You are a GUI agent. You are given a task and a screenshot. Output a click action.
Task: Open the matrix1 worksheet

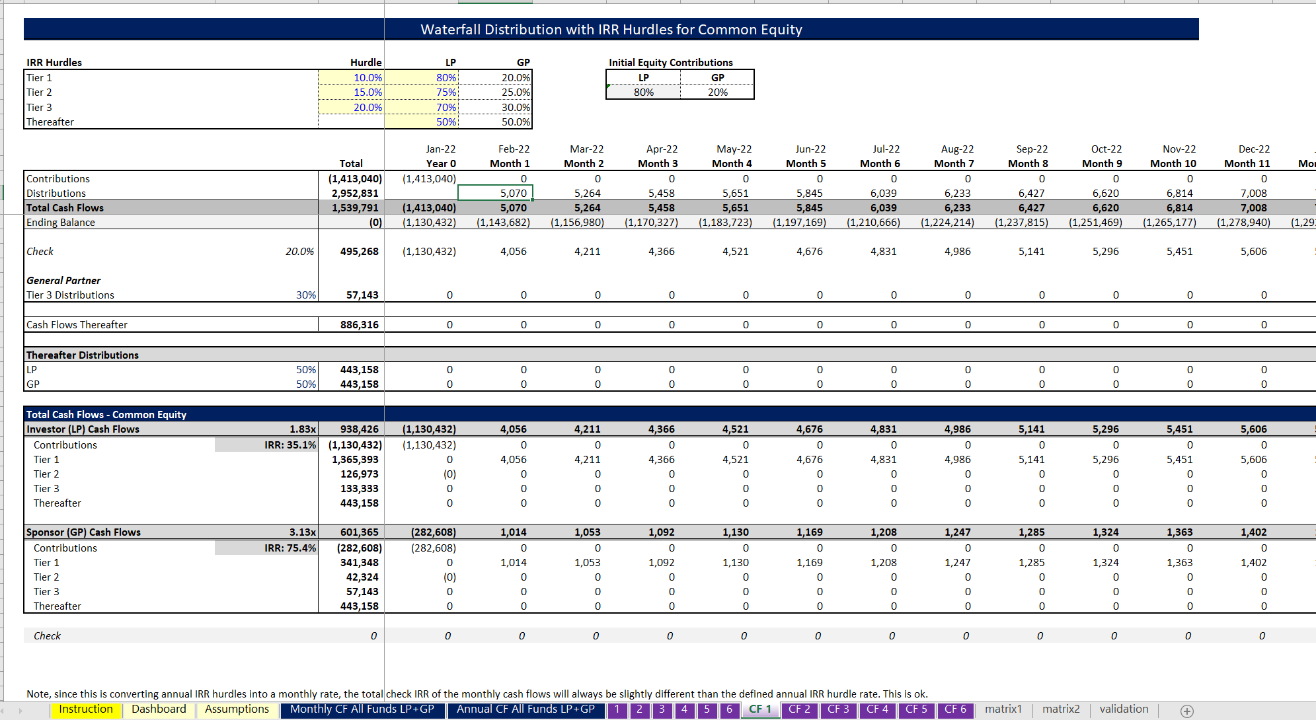tap(1003, 709)
